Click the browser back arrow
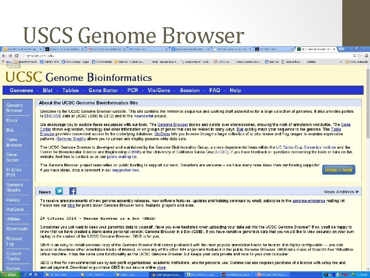This screenshot has width=370, height=278. tap(4, 56)
